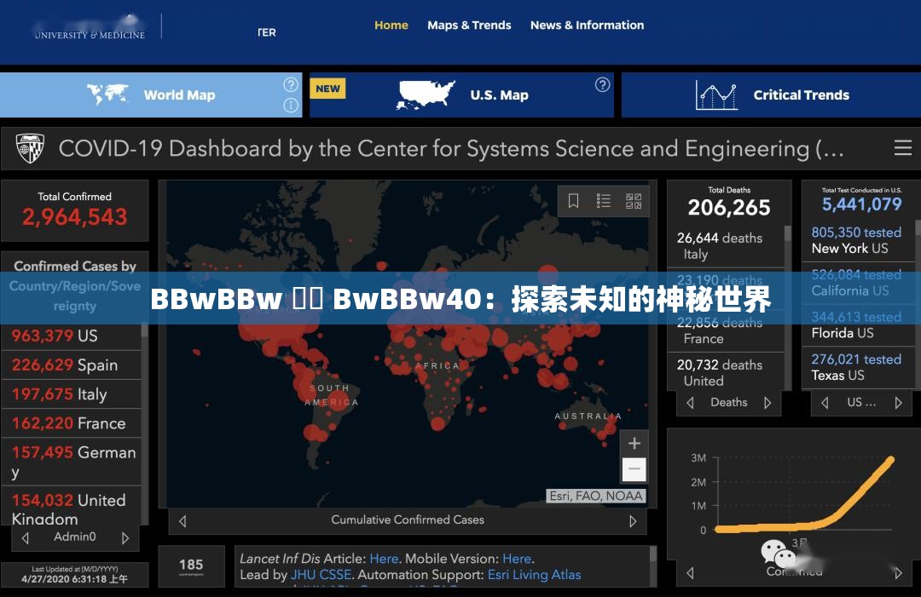Go to next chart in trend panel
The height and width of the screenshot is (597, 921).
click(x=898, y=573)
